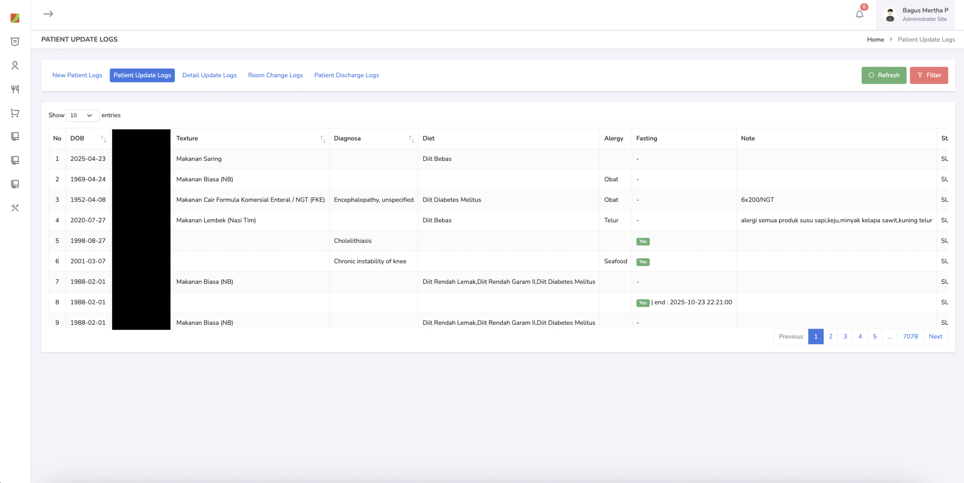The width and height of the screenshot is (964, 483).
Task: Click the red Filter button
Action: (x=929, y=75)
